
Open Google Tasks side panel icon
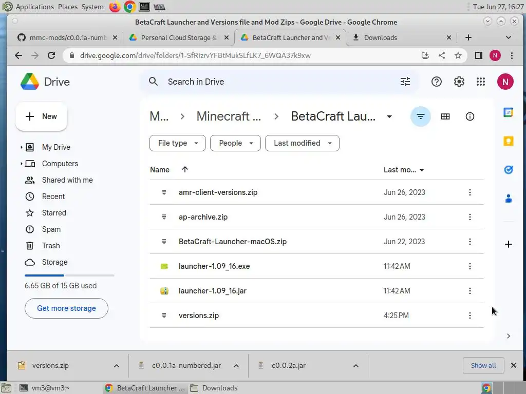coord(508,170)
